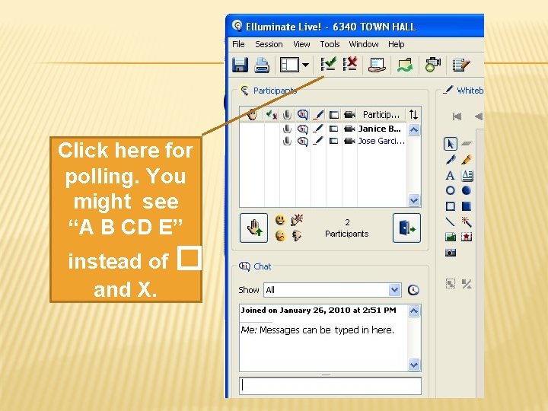Click the whiteboard pen column header

pyautogui.click(x=318, y=115)
